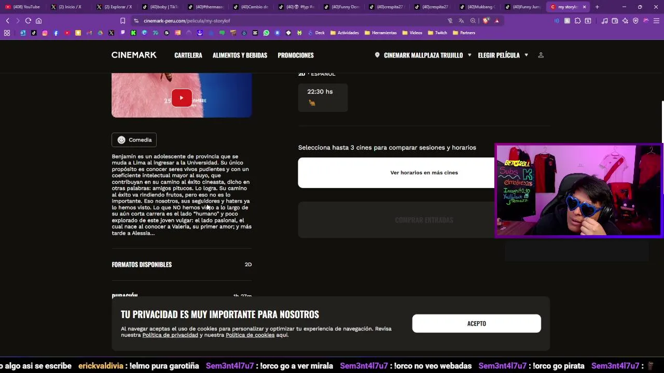Open the Instagram bookmark icon
664x373 pixels.
pyautogui.click(x=45, y=33)
